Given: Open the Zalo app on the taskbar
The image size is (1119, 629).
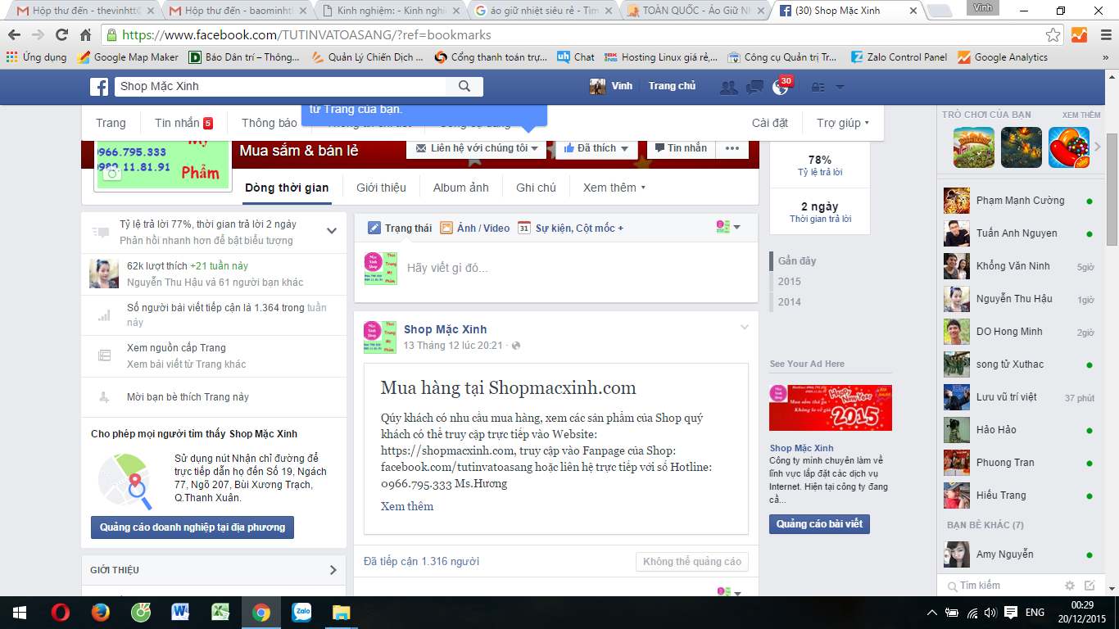Looking at the screenshot, I should point(301,612).
